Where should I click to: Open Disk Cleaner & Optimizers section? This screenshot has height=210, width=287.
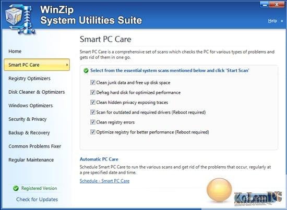click(37, 92)
